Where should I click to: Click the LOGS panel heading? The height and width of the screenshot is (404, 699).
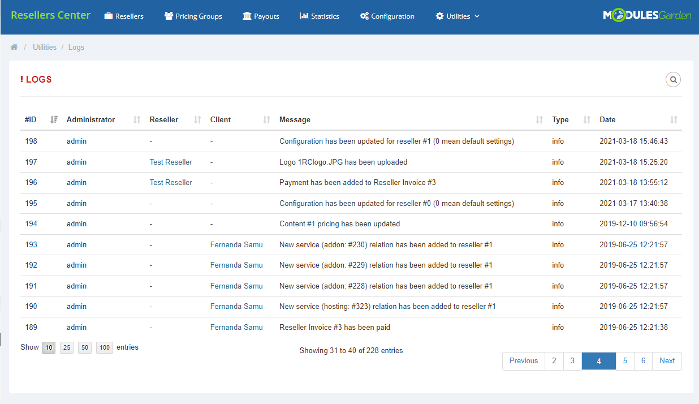(x=36, y=79)
